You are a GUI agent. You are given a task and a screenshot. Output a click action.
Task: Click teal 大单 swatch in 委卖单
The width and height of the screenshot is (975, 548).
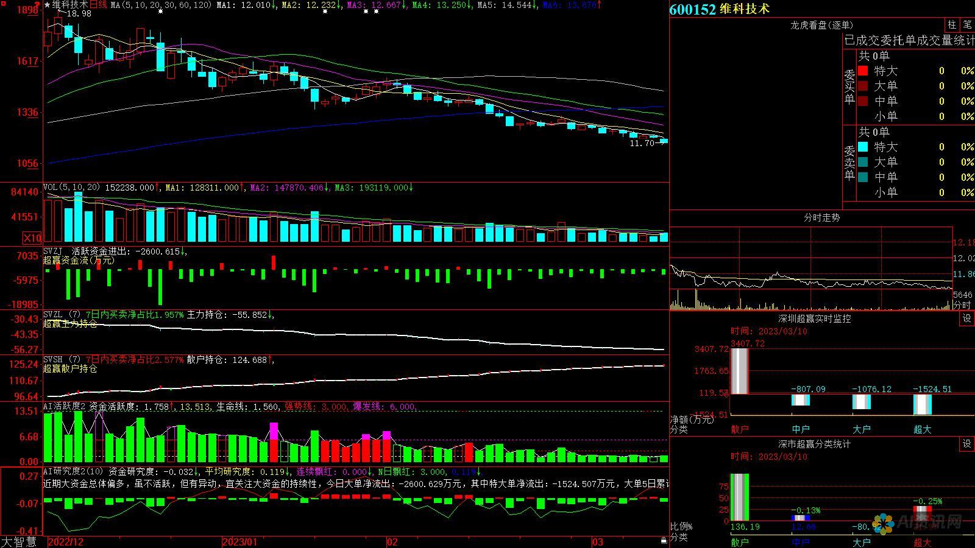pyautogui.click(x=863, y=162)
